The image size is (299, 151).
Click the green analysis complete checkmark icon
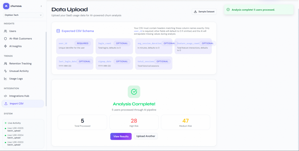[134, 92]
